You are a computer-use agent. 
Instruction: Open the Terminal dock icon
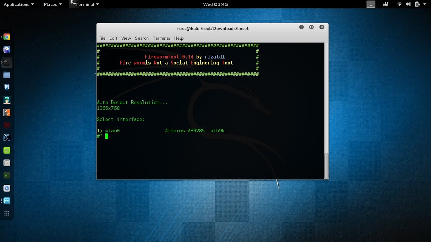[x=7, y=62]
